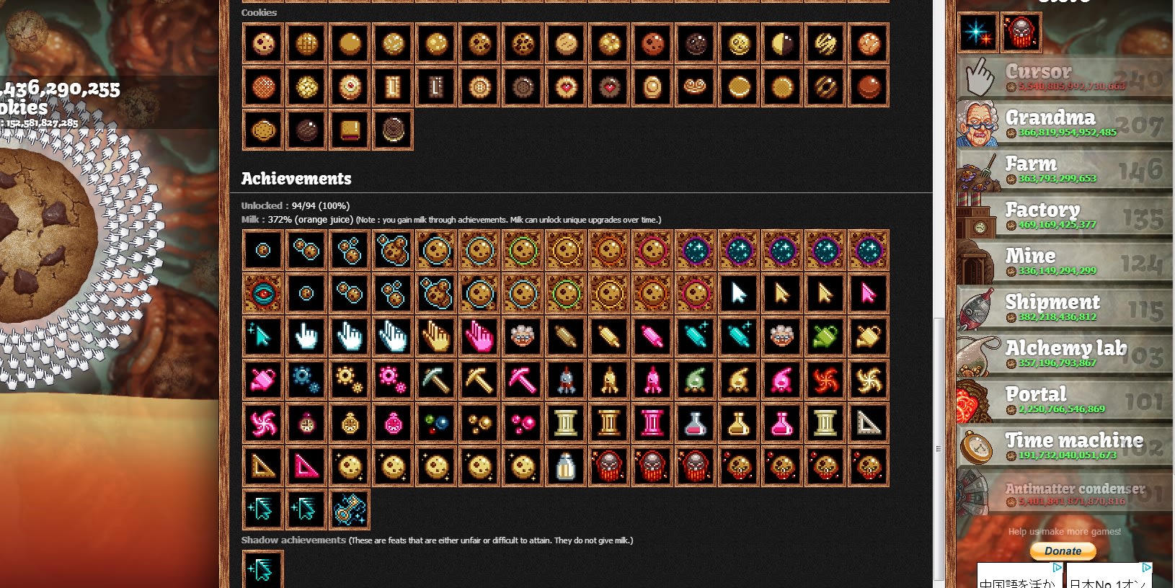Buy a Grandma building

(x=1065, y=124)
